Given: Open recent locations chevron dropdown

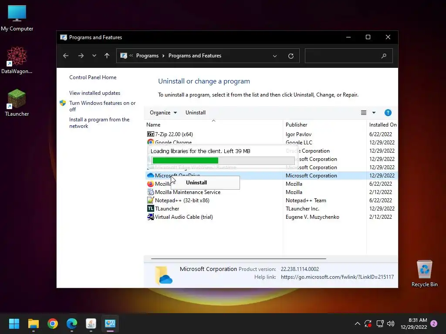Looking at the screenshot, I should pos(94,56).
